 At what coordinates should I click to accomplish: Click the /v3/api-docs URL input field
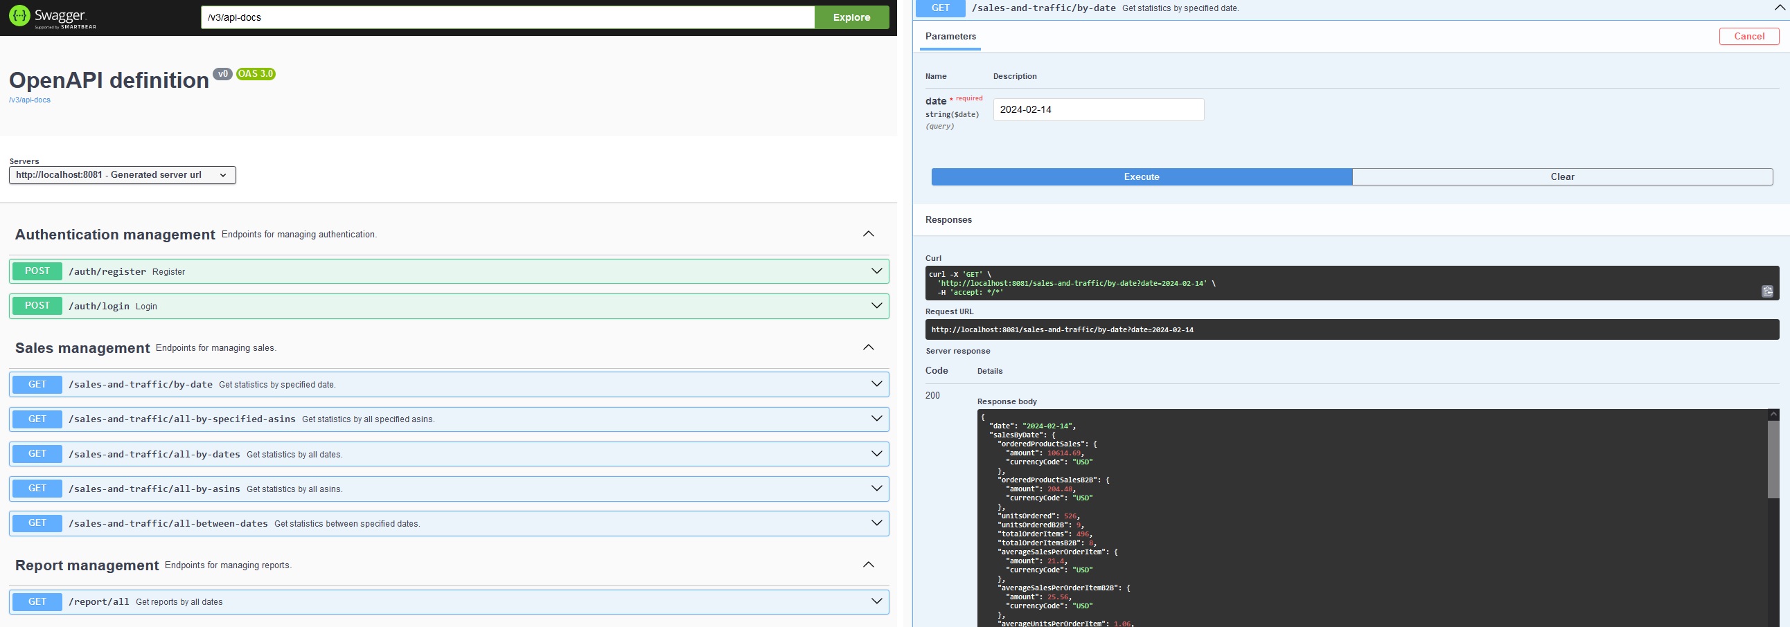[x=507, y=17]
